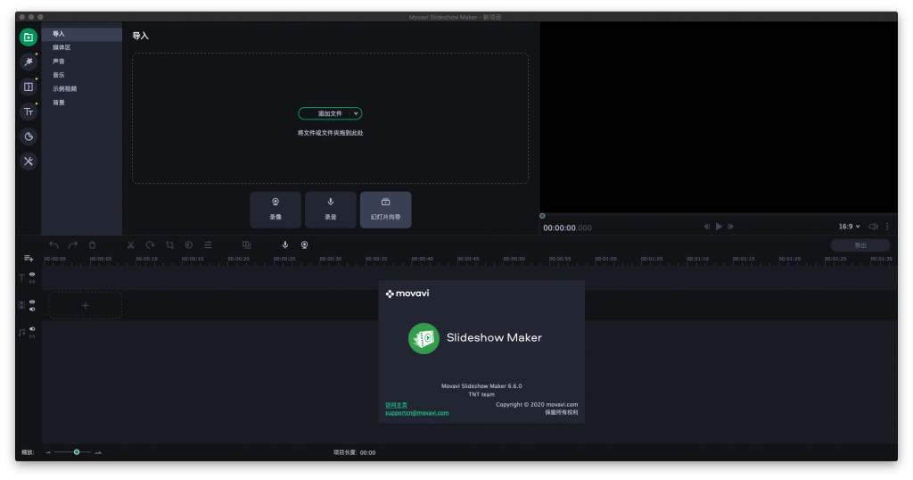Expand the Add Files dropdown arrow
The height and width of the screenshot is (480, 913).
pyautogui.click(x=355, y=113)
